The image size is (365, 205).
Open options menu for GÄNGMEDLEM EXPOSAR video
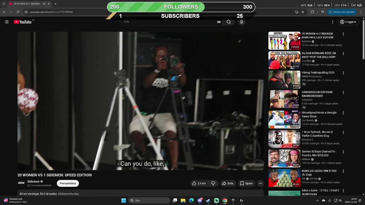[x=343, y=93]
